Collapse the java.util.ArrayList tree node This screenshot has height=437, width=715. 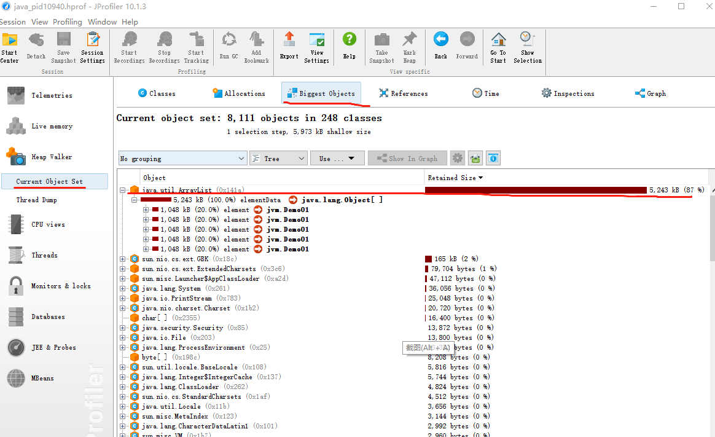click(122, 190)
